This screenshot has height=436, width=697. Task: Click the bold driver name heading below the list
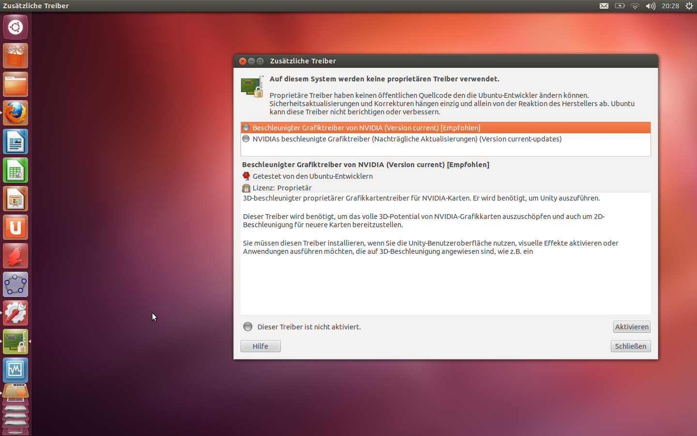click(365, 165)
